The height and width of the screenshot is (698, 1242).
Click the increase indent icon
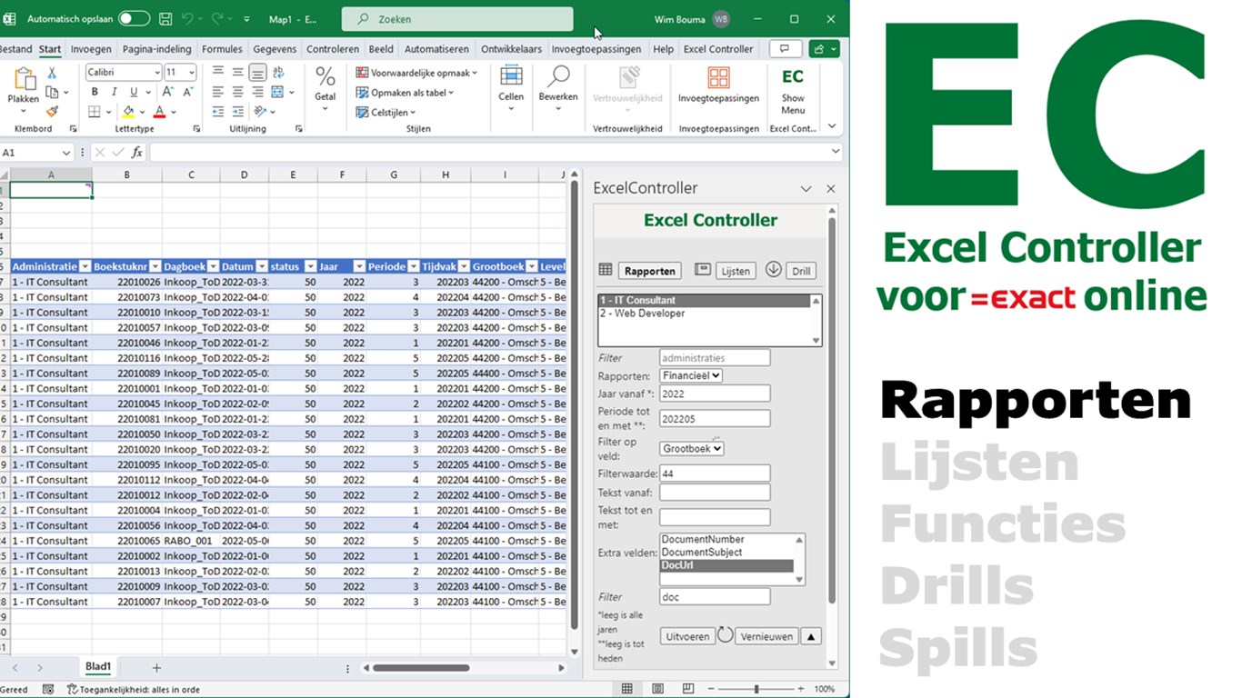238,112
